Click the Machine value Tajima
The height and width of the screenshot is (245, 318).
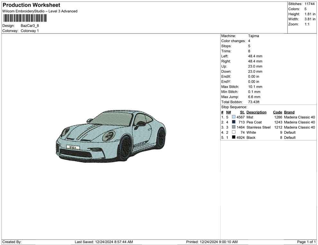click(x=253, y=36)
